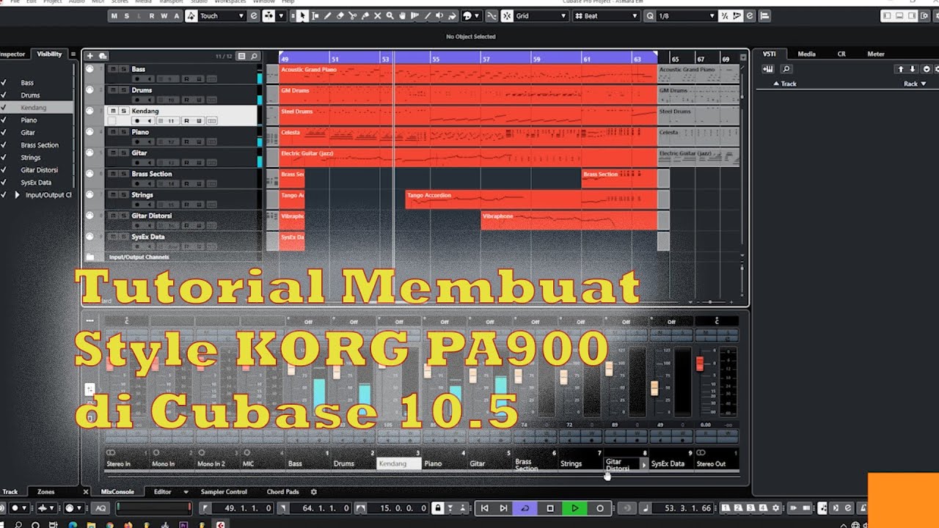The width and height of the screenshot is (939, 528).
Task: Select the Erase tool
Action: tap(340, 15)
